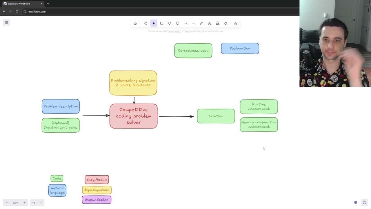
Task: Select the dspy.Module legend box
Action: click(x=97, y=179)
